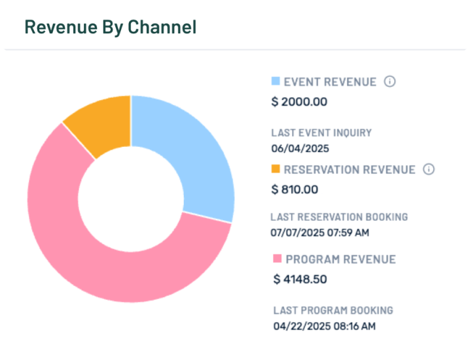Click the Reservation Revenue legend label
Image resolution: width=468 pixels, height=356 pixels.
350,169
